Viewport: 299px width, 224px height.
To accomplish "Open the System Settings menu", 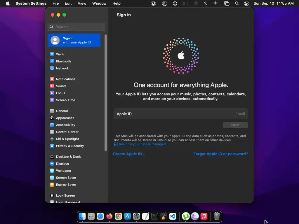I will [31, 3].
